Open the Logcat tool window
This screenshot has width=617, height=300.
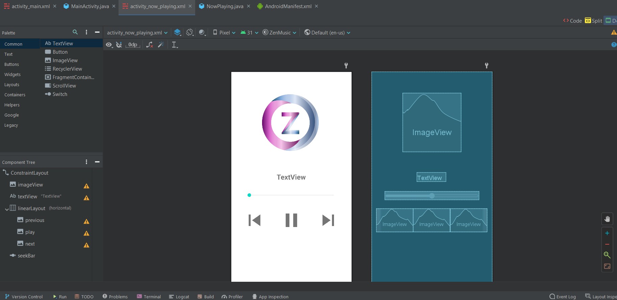(179, 297)
